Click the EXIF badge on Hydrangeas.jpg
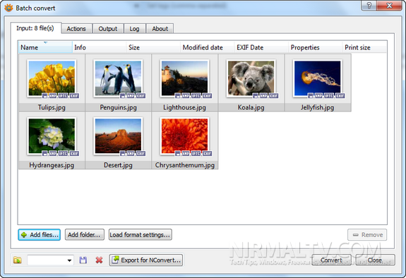Viewport: 406px width, 278px height. pyautogui.click(x=74, y=154)
